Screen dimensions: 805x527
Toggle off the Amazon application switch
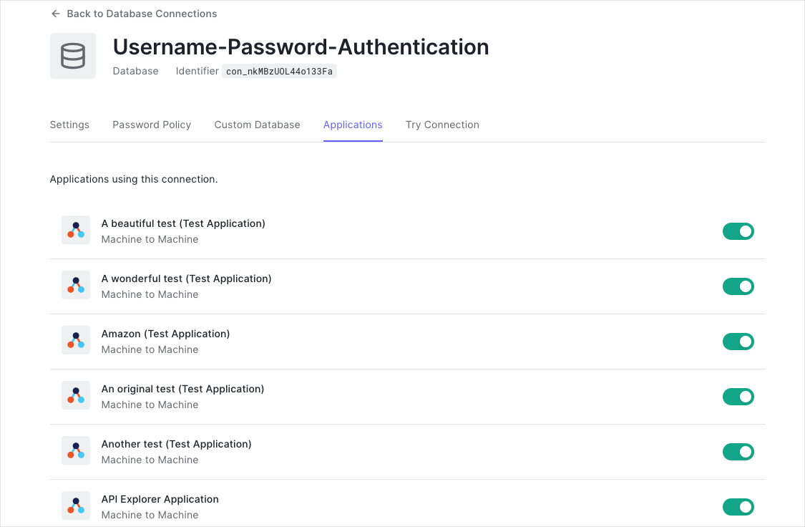(x=738, y=342)
